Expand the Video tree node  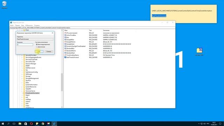click(x=22, y=106)
